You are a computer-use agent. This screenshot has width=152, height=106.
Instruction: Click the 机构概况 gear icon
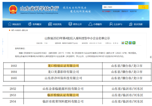pos(30,24)
